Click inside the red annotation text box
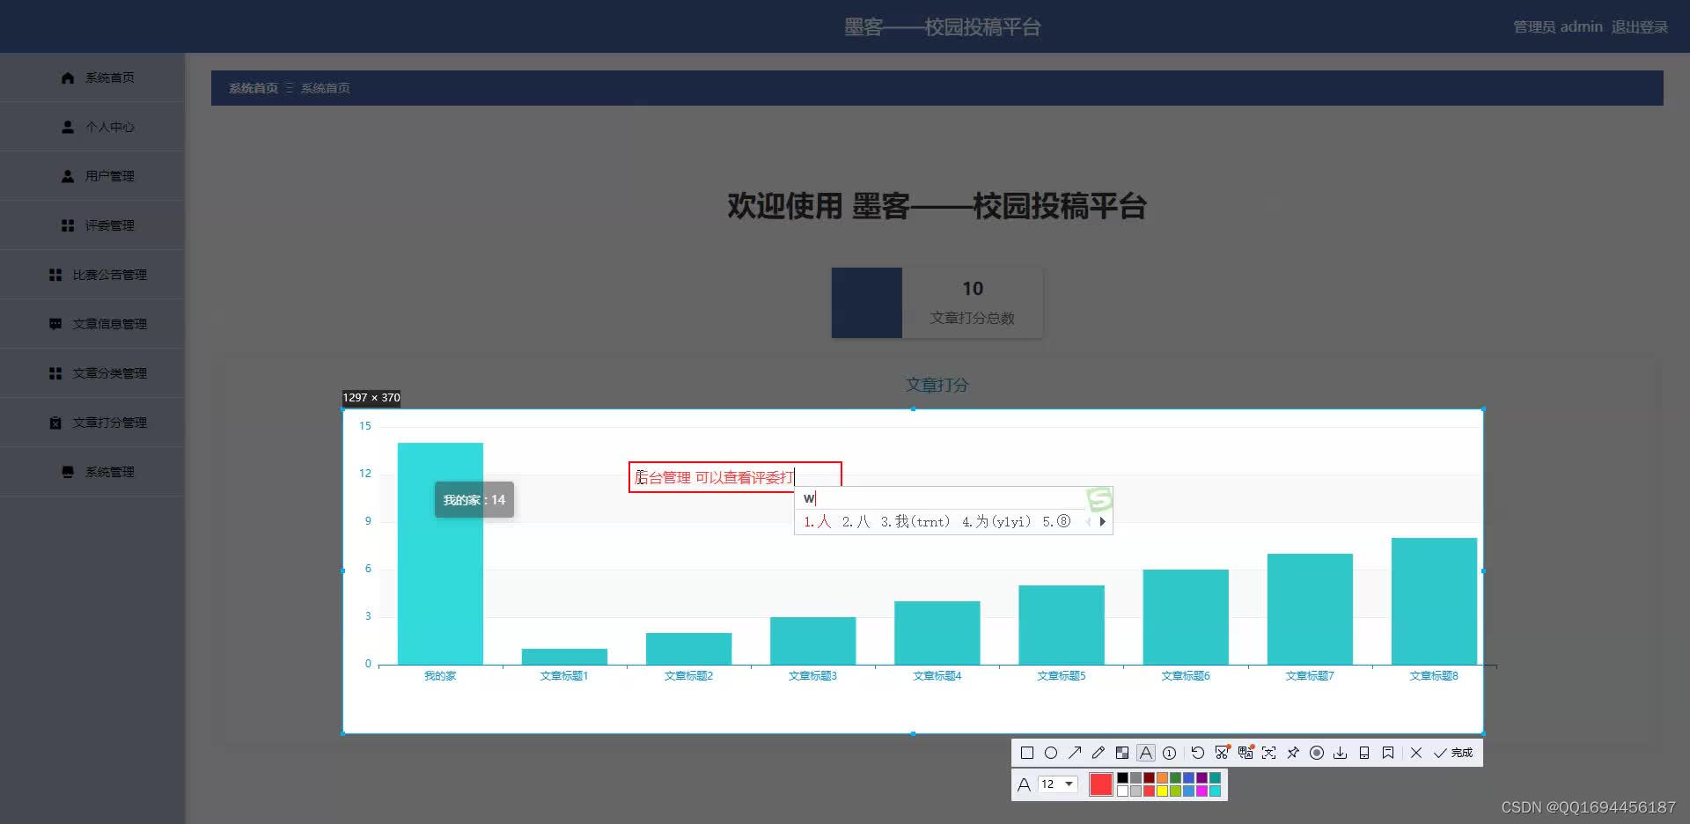Screen dimensions: 1690x824 (735, 477)
